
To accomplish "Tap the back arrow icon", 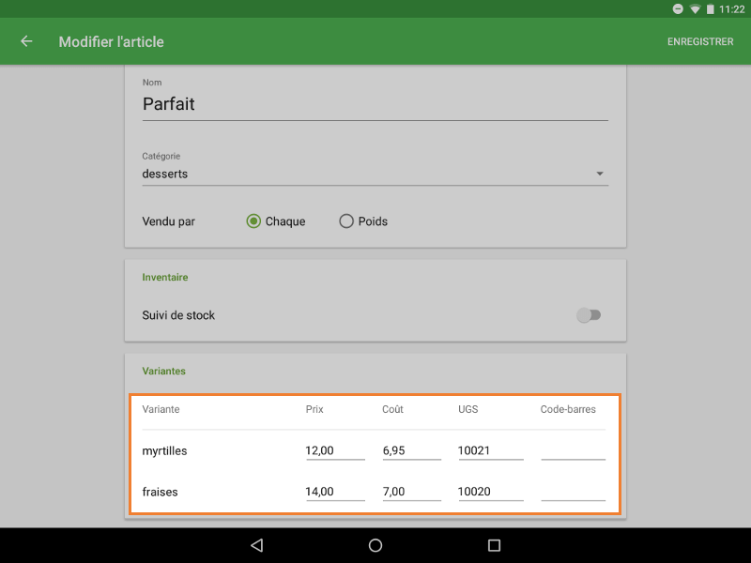I will [26, 41].
